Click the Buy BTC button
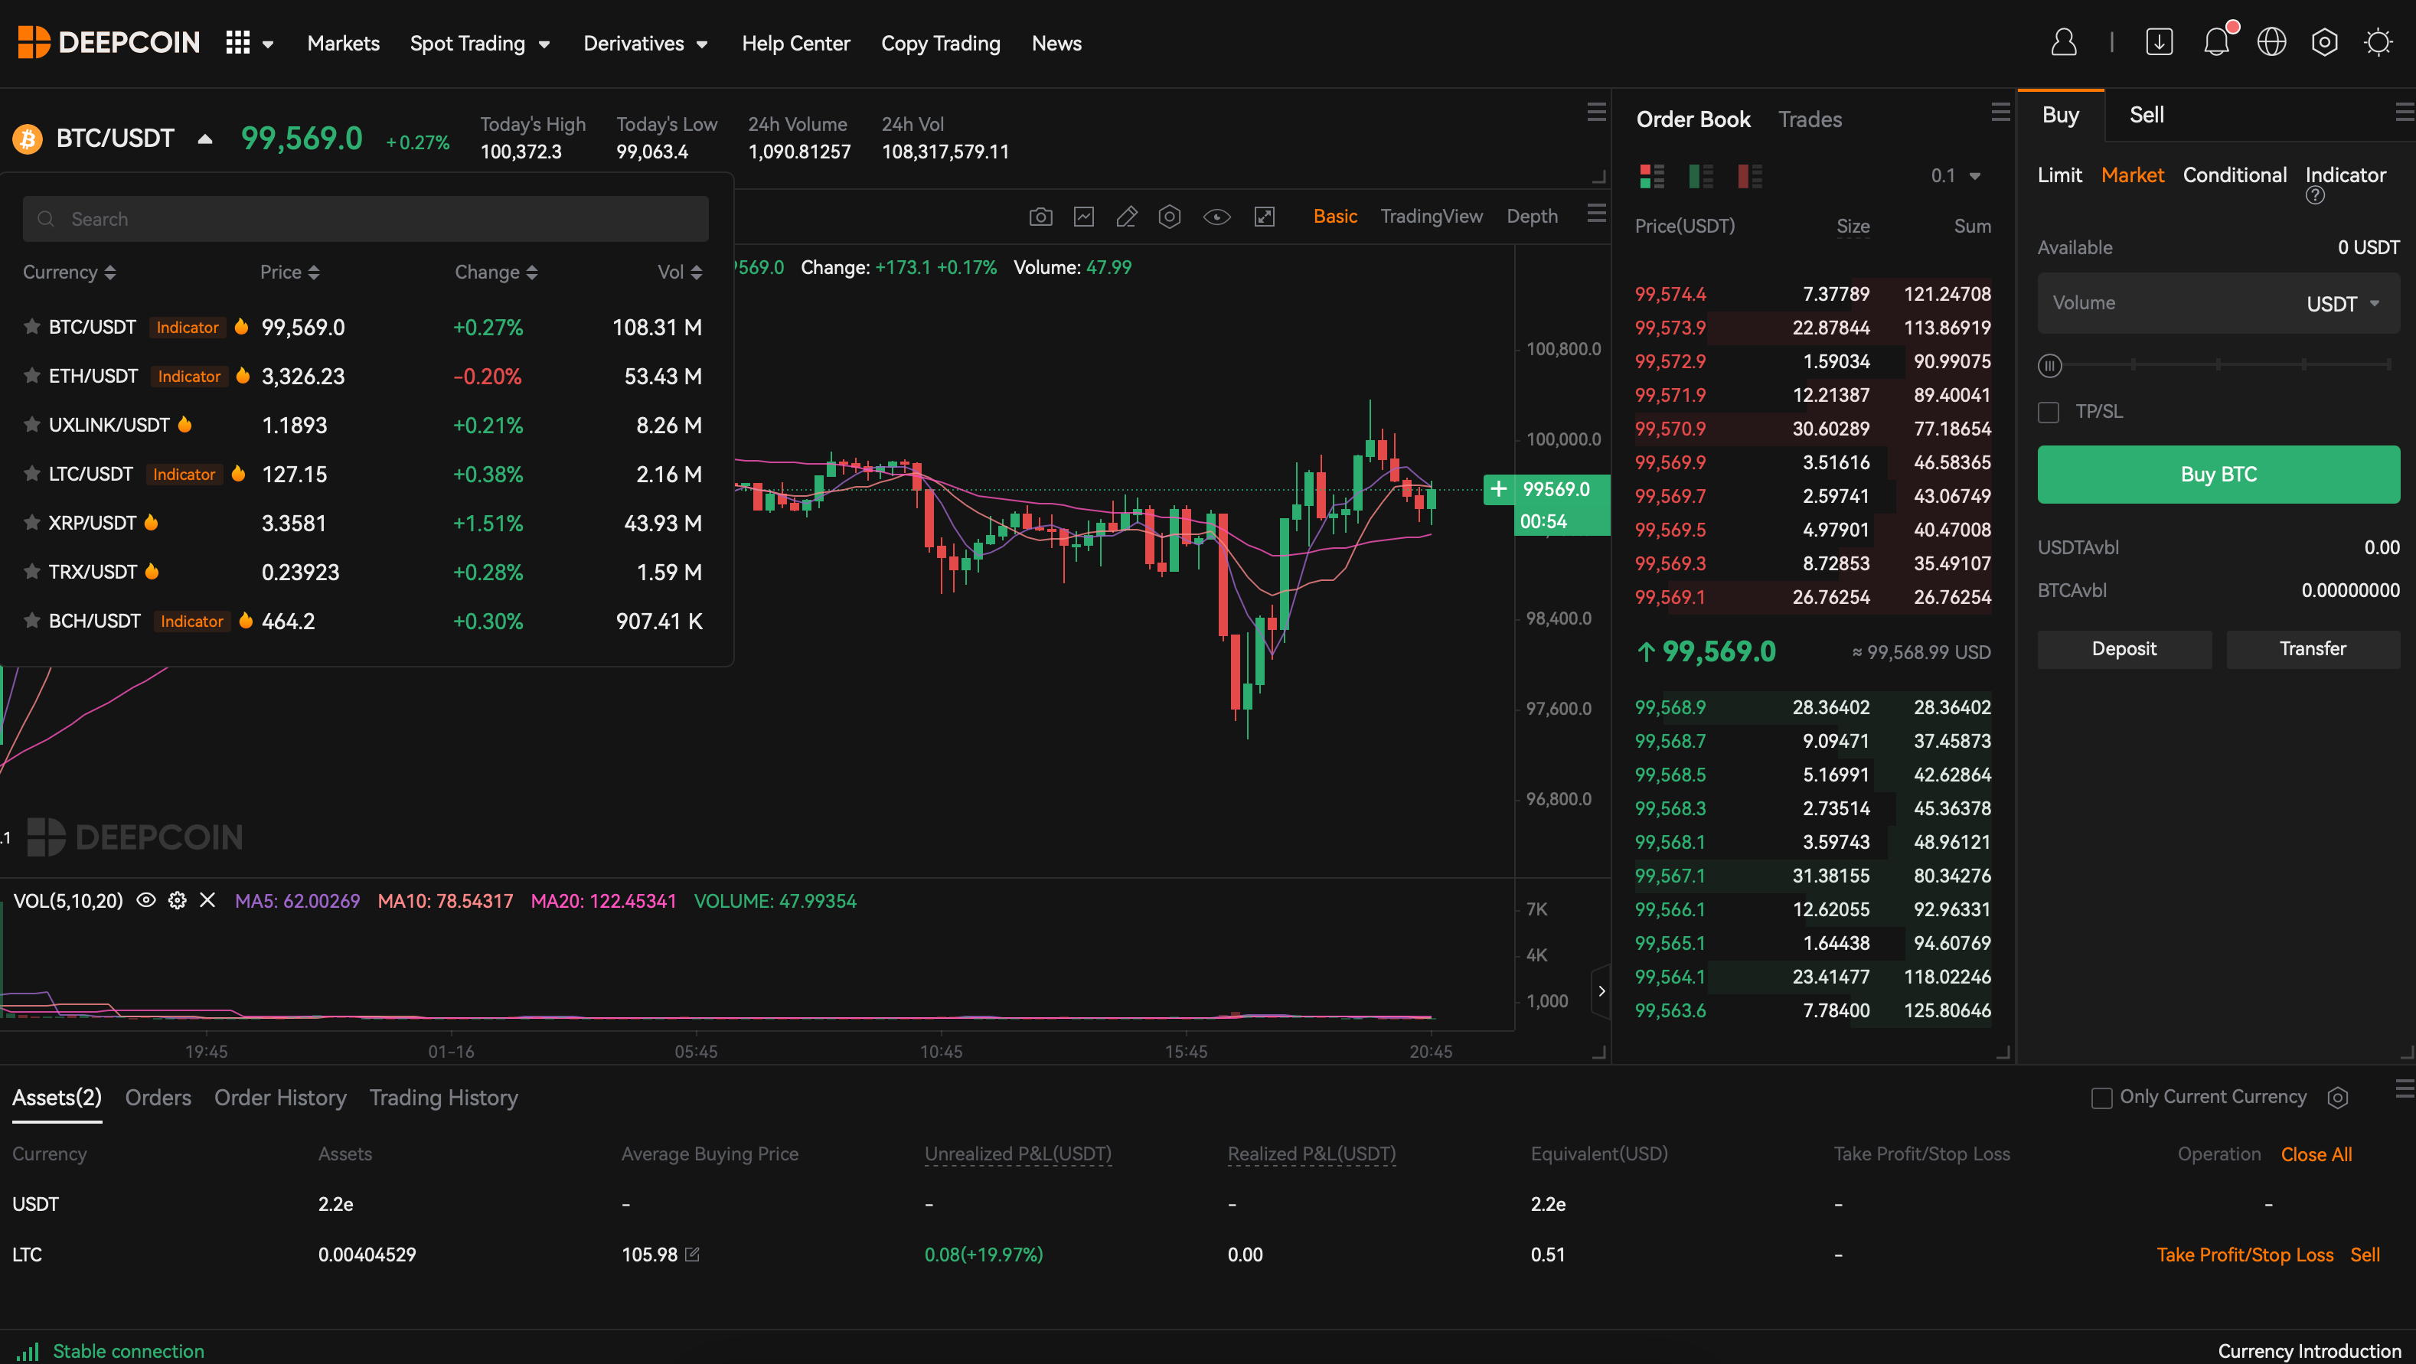 [2218, 475]
